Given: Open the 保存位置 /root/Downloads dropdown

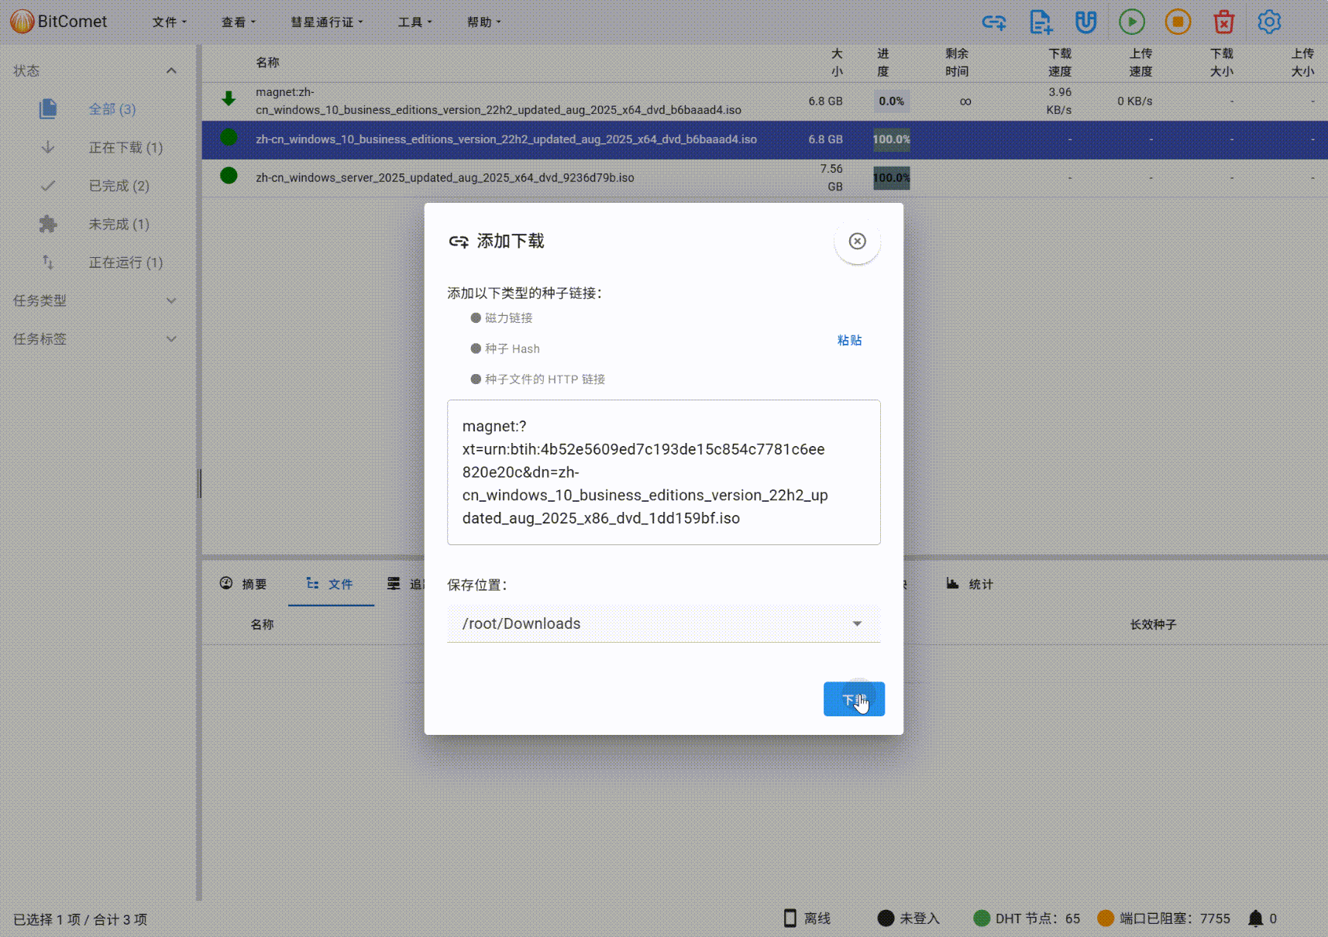Looking at the screenshot, I should pos(857,623).
